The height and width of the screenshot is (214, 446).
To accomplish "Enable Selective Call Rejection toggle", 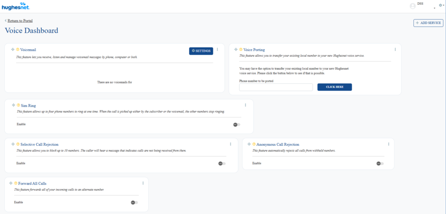I will click(222, 163).
